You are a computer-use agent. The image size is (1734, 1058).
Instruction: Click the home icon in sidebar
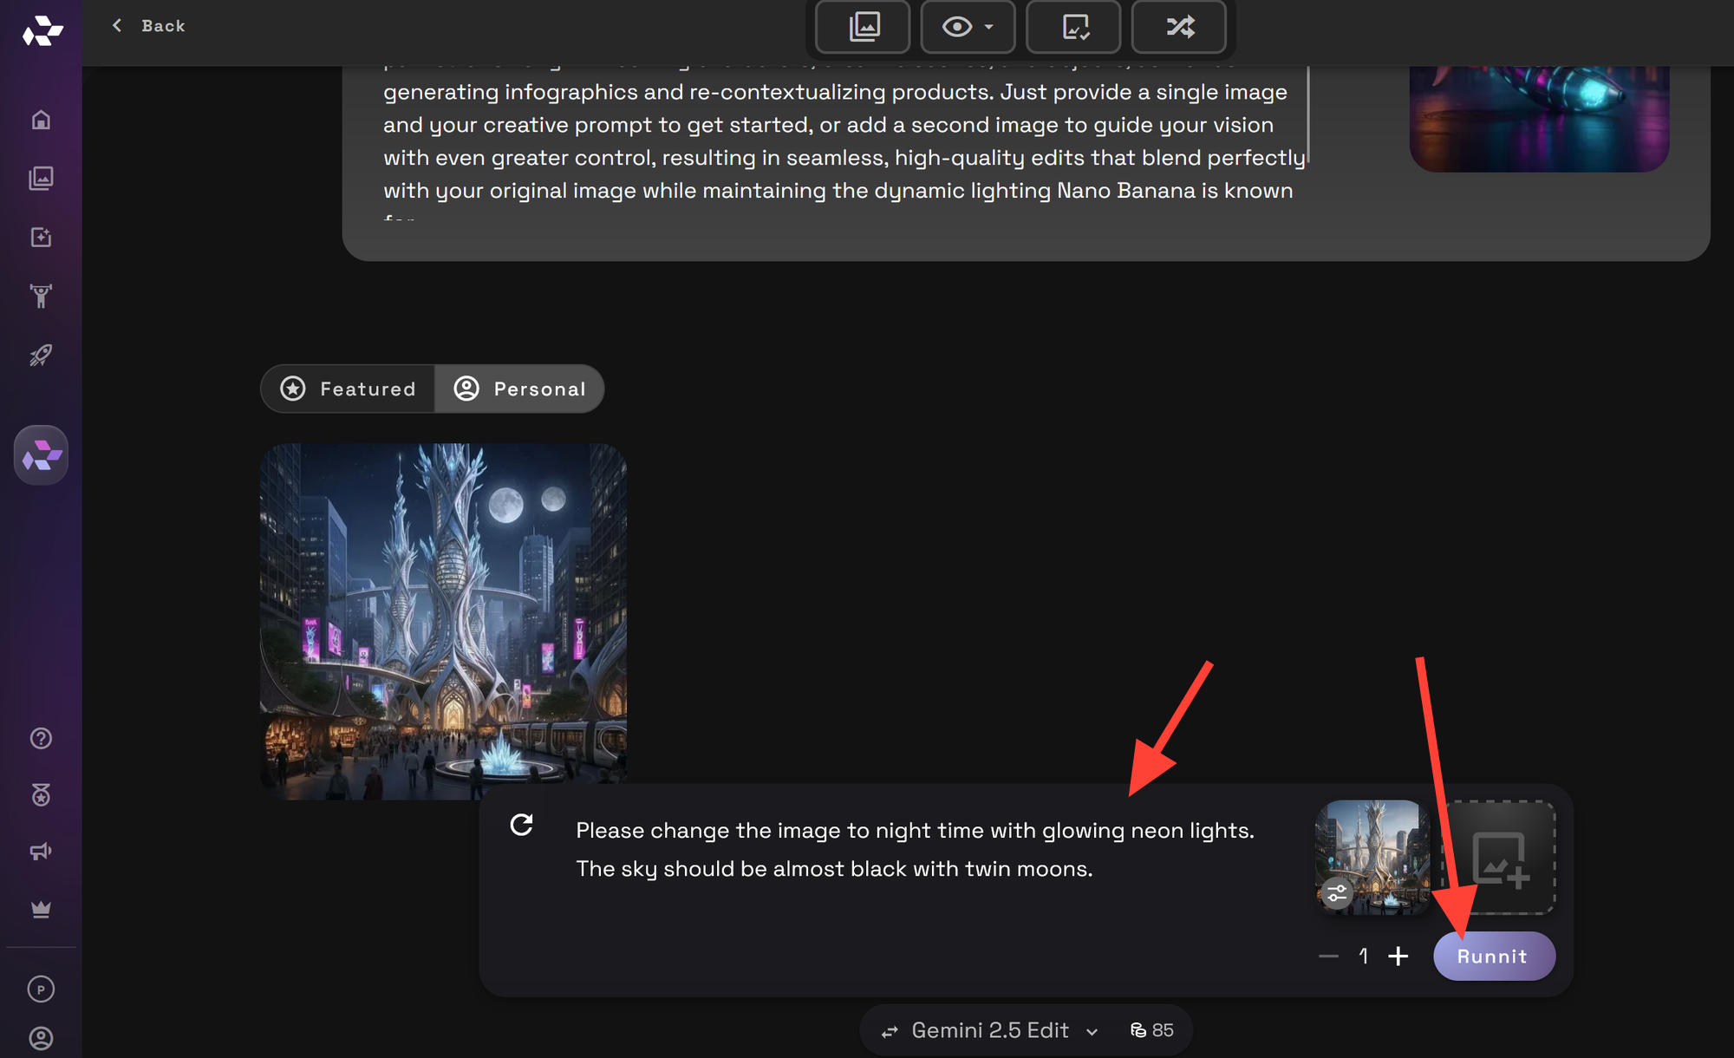click(41, 120)
